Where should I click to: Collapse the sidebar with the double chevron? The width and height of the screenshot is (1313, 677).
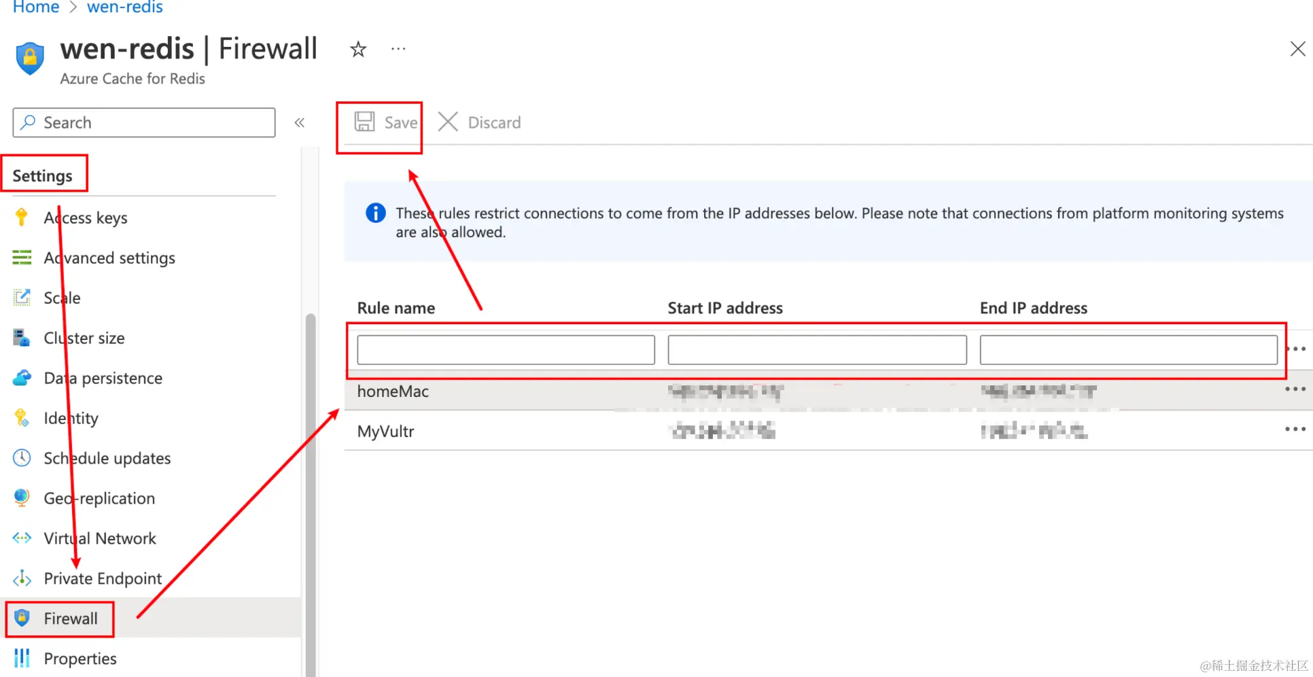[x=300, y=122]
